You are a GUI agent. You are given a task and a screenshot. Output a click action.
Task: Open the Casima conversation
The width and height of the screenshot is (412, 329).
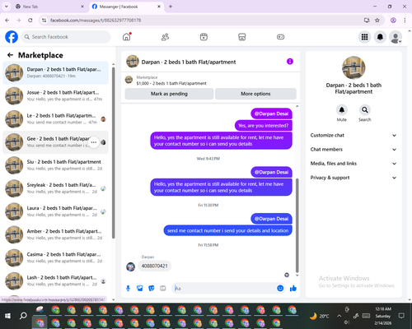(x=55, y=257)
